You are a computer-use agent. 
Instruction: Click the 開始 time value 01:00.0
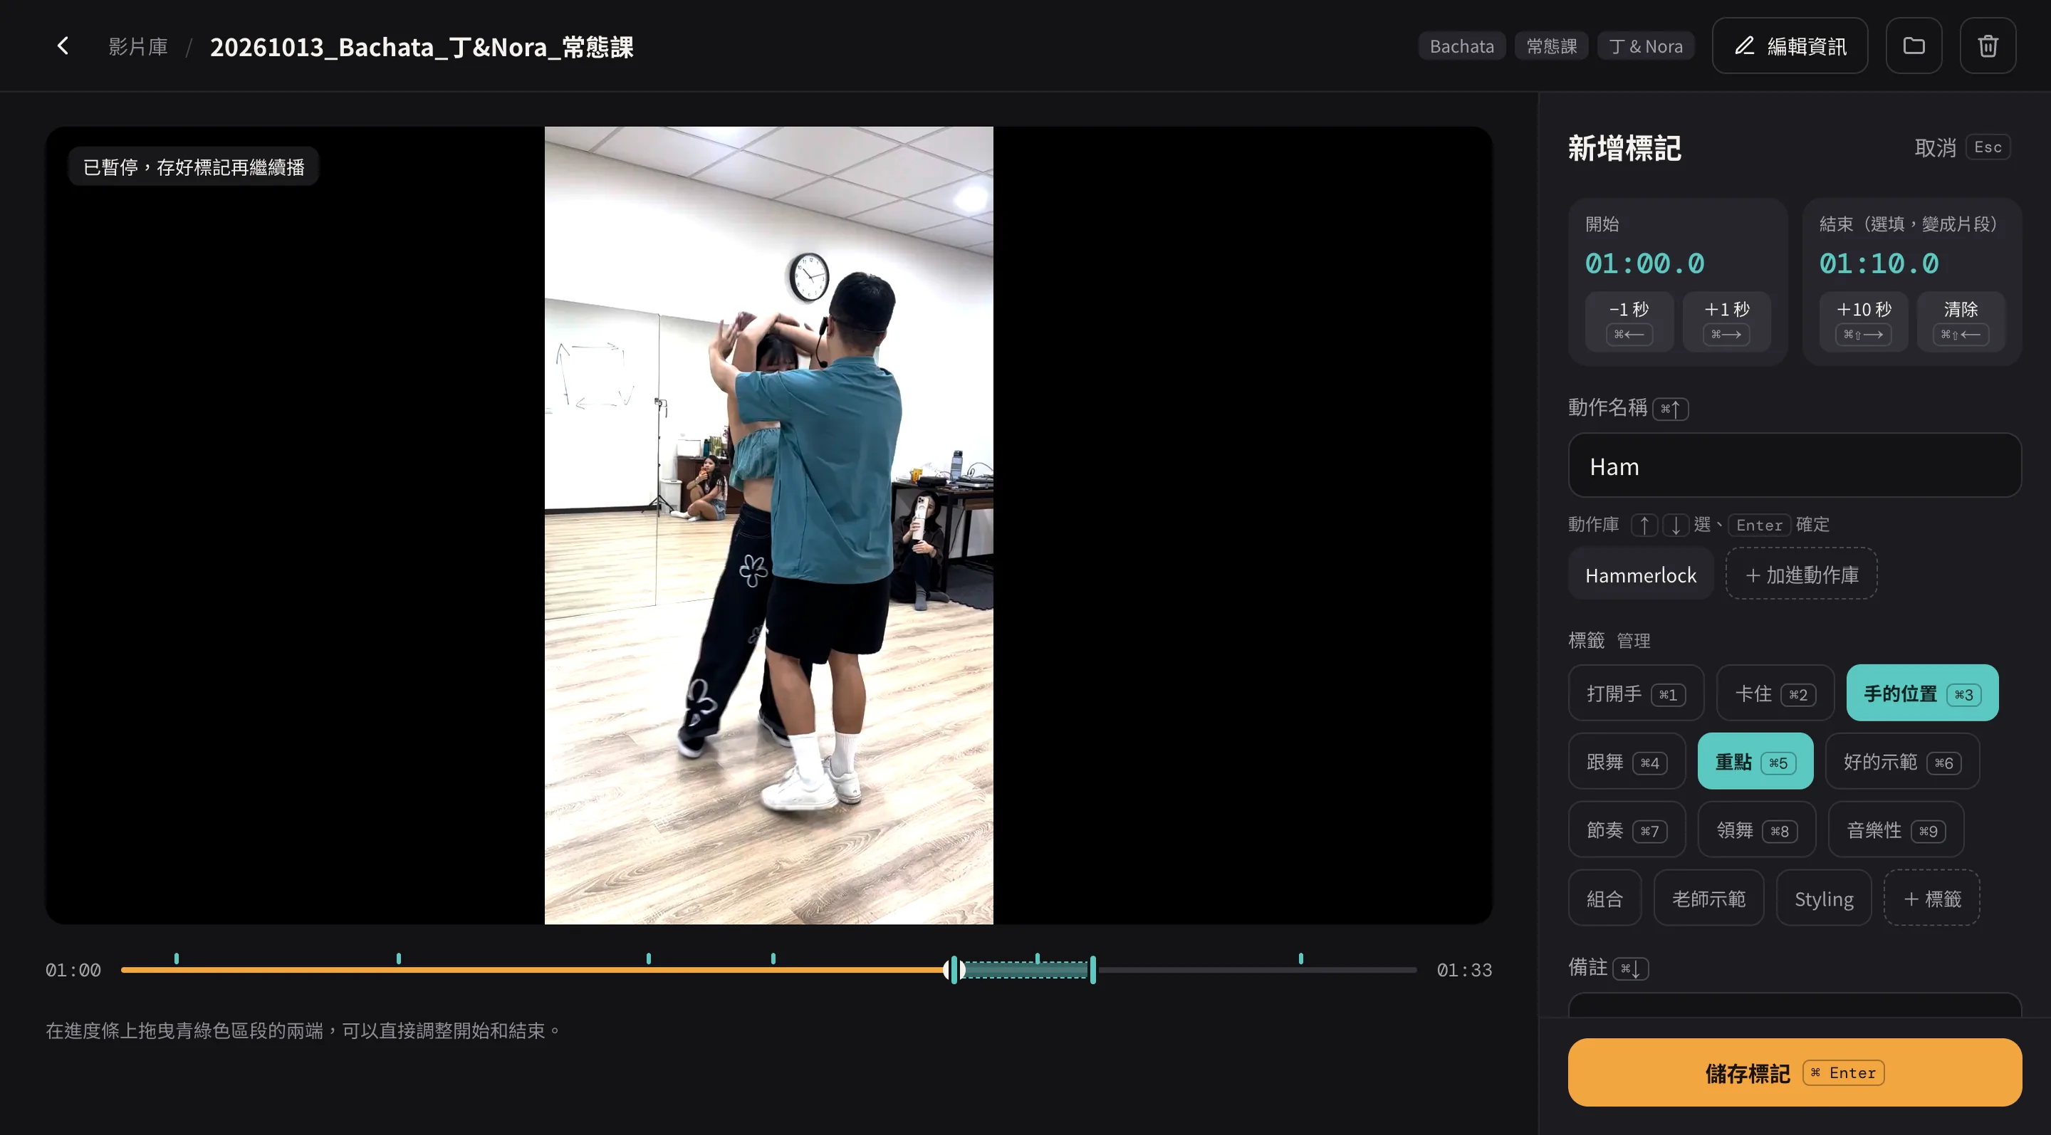(x=1644, y=263)
